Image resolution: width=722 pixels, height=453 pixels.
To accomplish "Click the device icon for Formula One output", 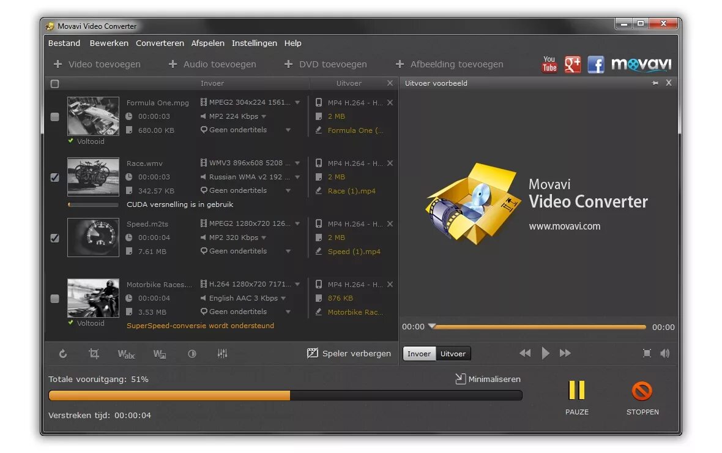I will (319, 102).
